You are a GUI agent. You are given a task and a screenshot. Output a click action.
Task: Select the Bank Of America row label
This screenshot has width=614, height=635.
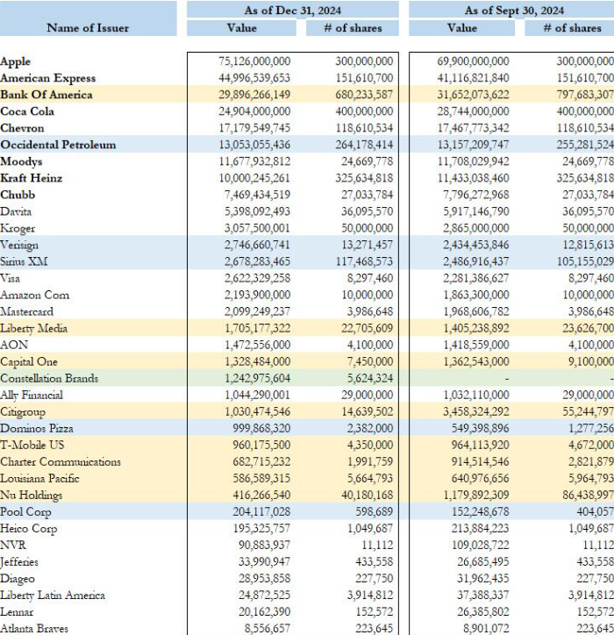tap(46, 95)
